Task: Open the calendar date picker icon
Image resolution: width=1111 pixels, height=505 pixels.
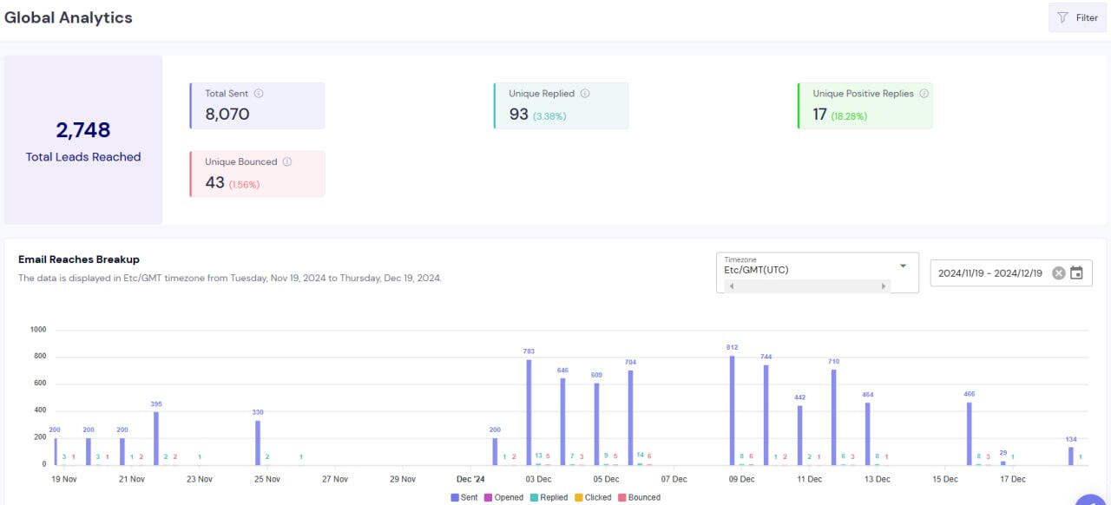Action: point(1077,273)
